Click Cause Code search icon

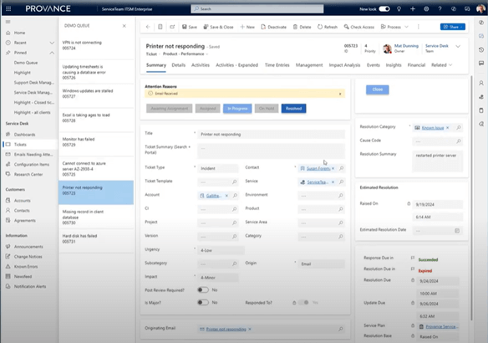click(x=459, y=141)
